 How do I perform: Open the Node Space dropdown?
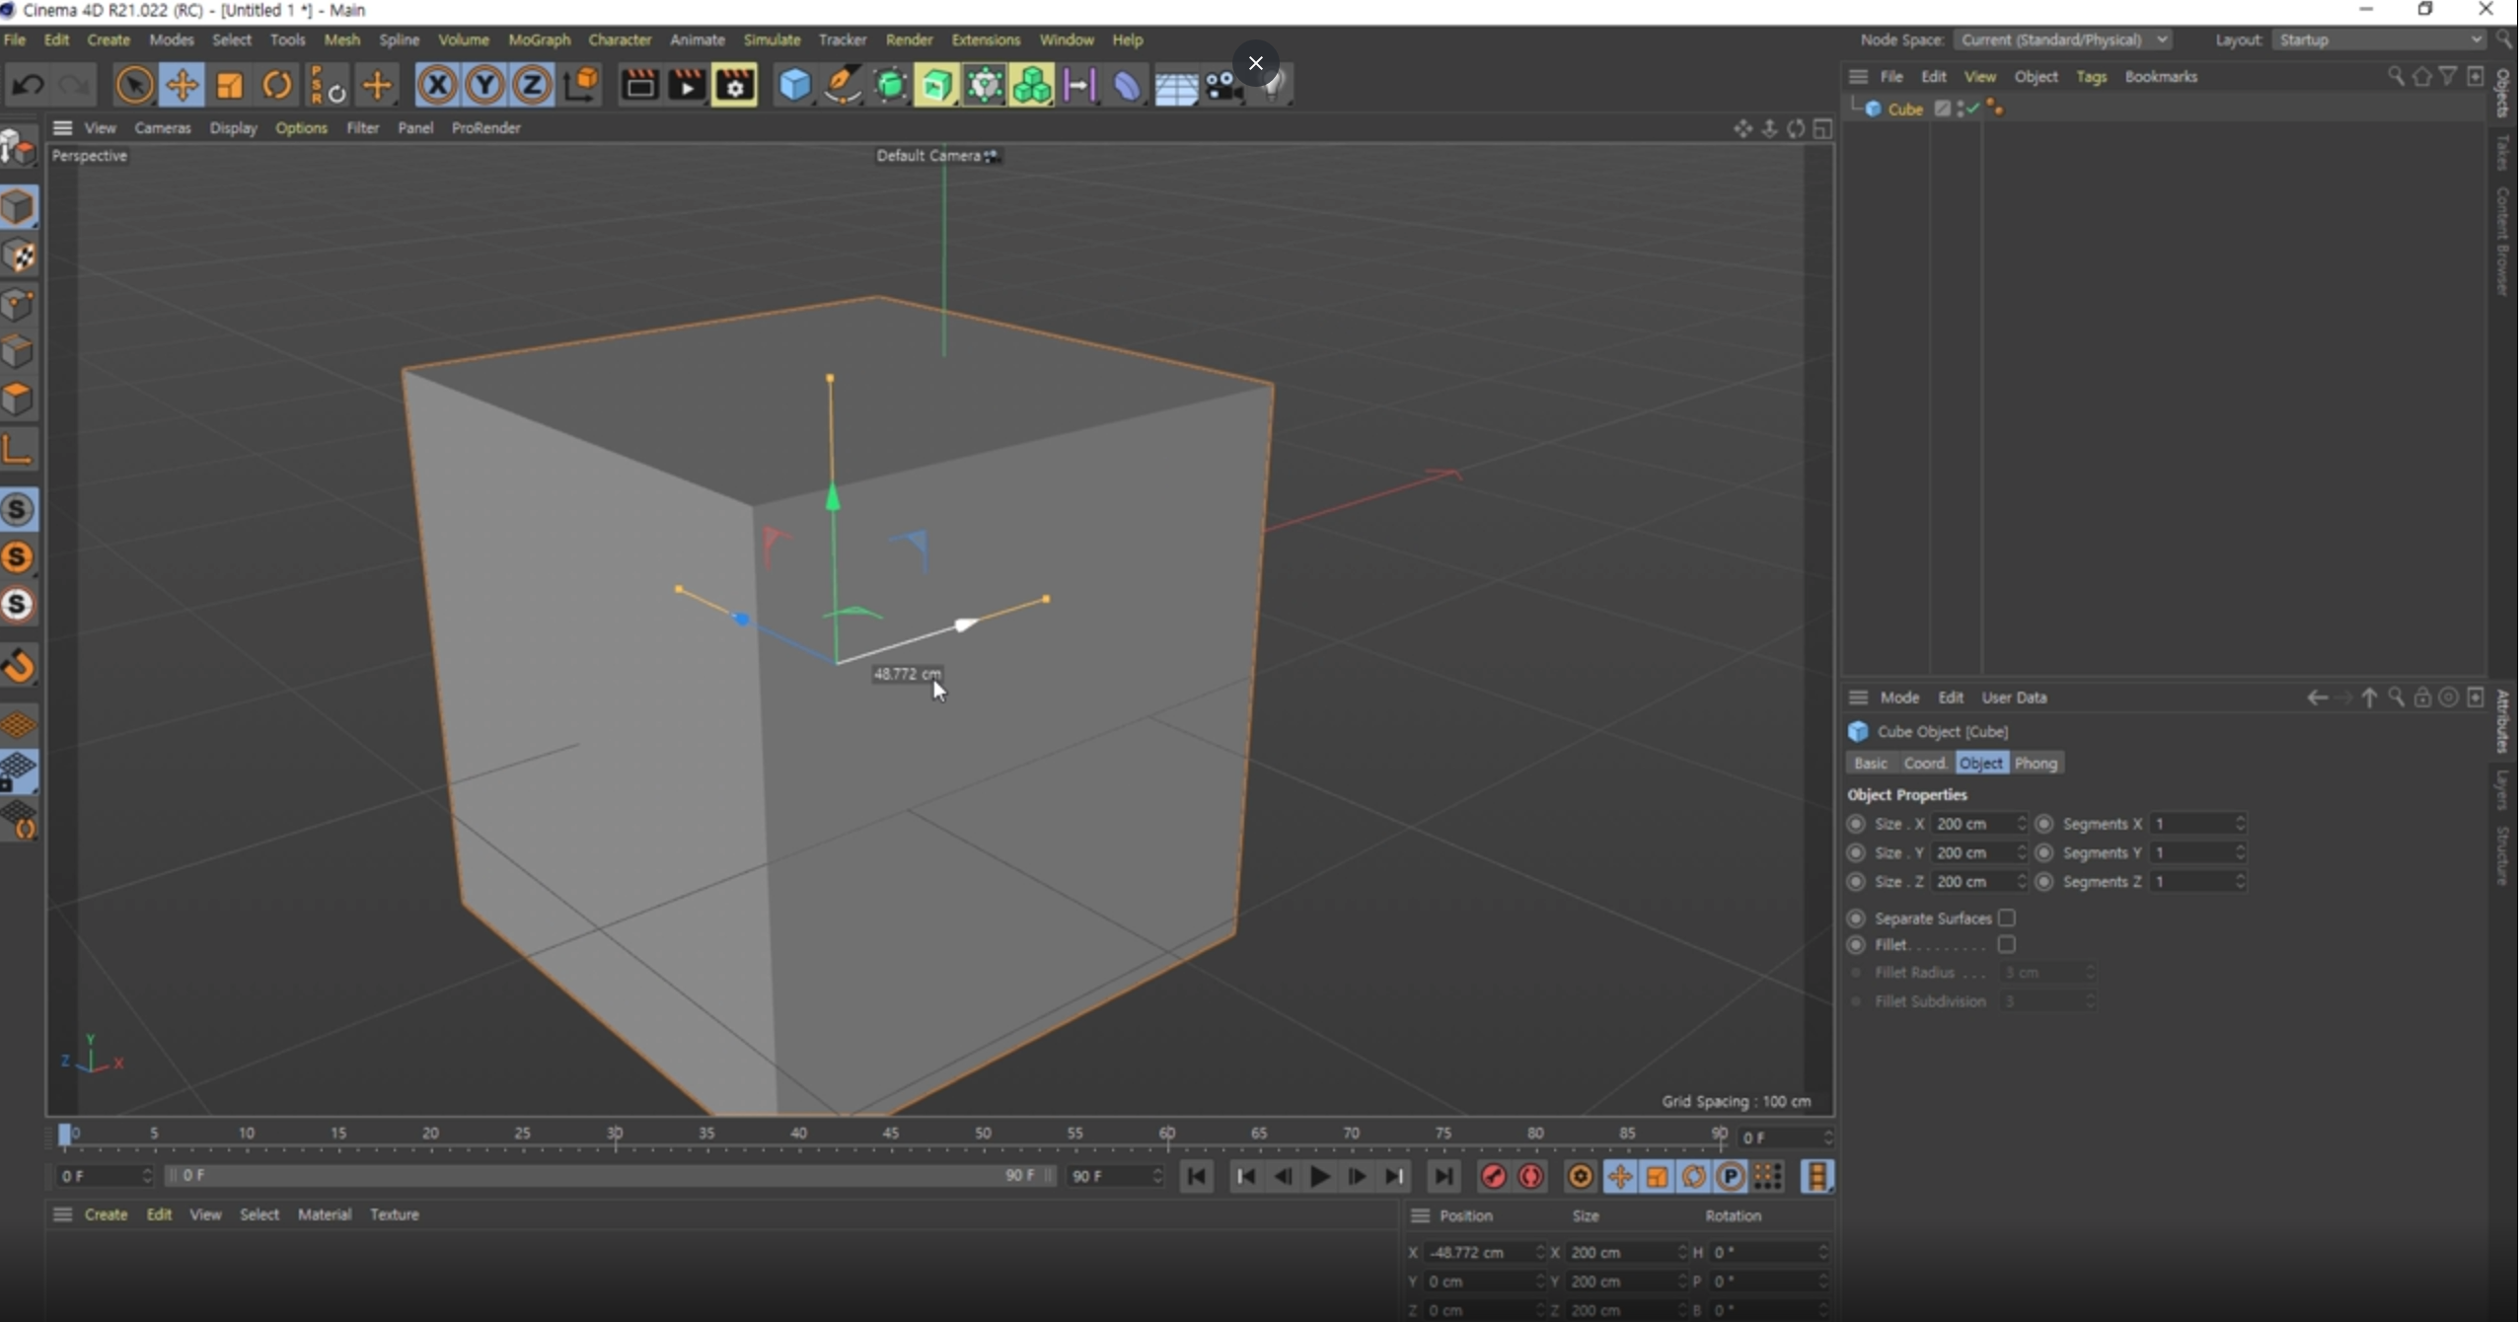[x=2063, y=39]
